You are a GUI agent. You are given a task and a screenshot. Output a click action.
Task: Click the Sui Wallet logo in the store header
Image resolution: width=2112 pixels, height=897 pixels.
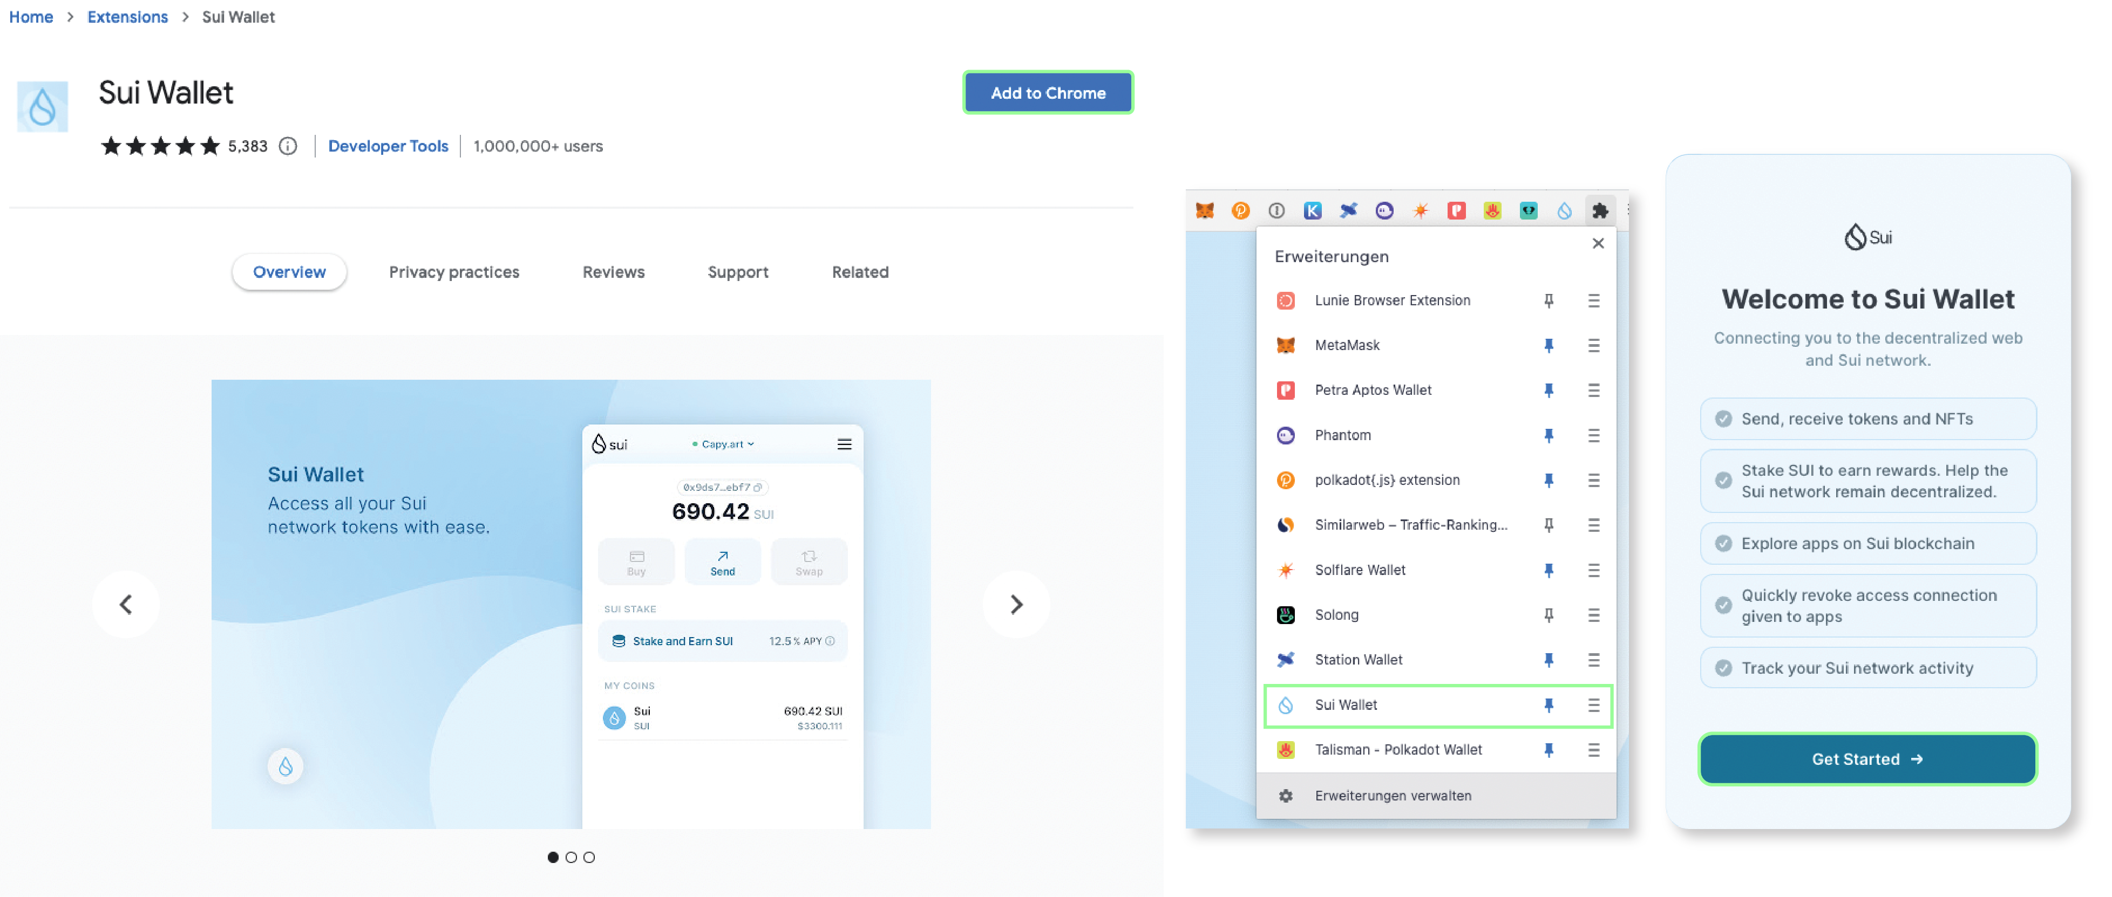tap(43, 106)
